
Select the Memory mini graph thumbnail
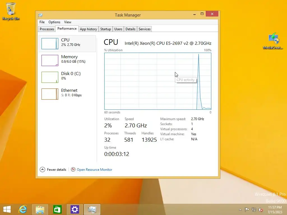click(x=50, y=60)
